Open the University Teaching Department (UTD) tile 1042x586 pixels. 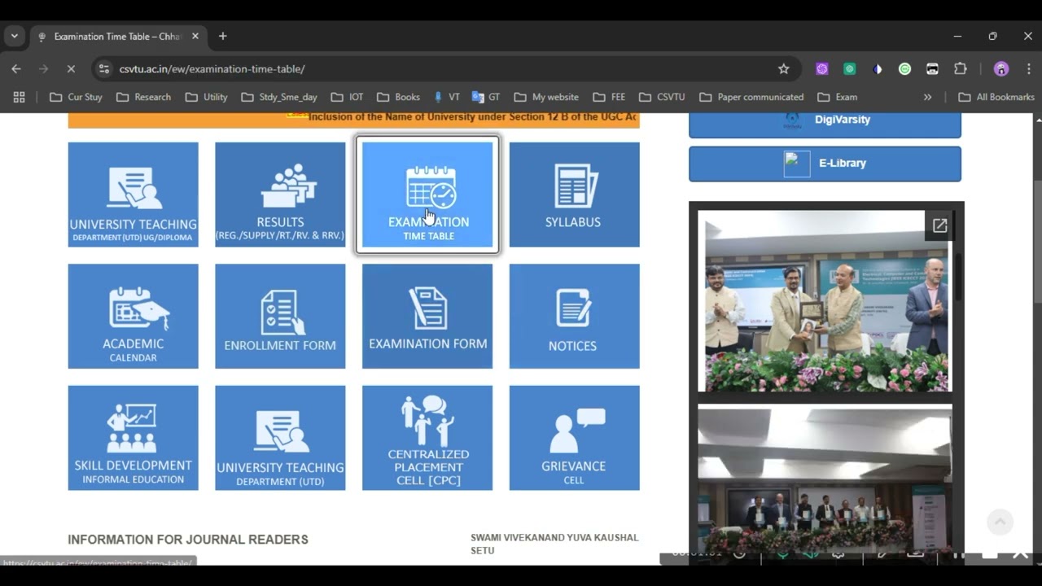(x=280, y=438)
